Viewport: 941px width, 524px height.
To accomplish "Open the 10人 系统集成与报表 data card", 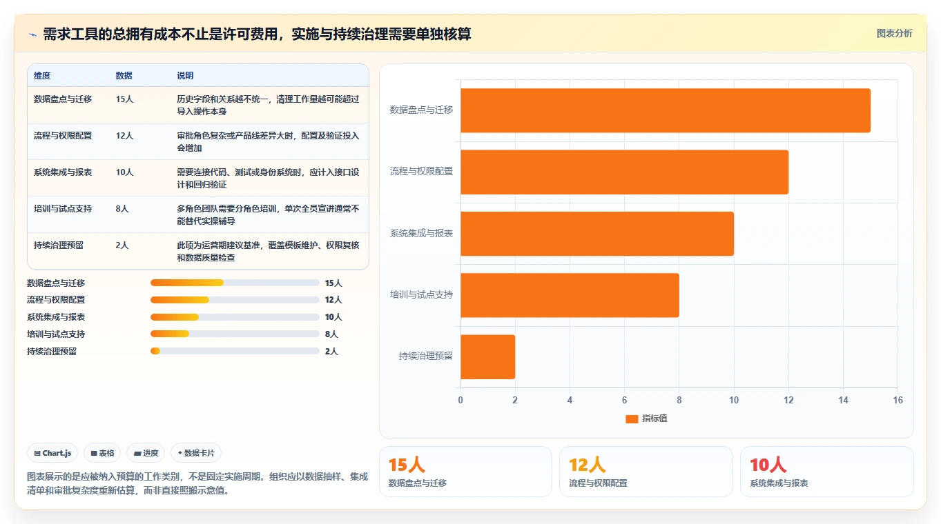I will (826, 472).
